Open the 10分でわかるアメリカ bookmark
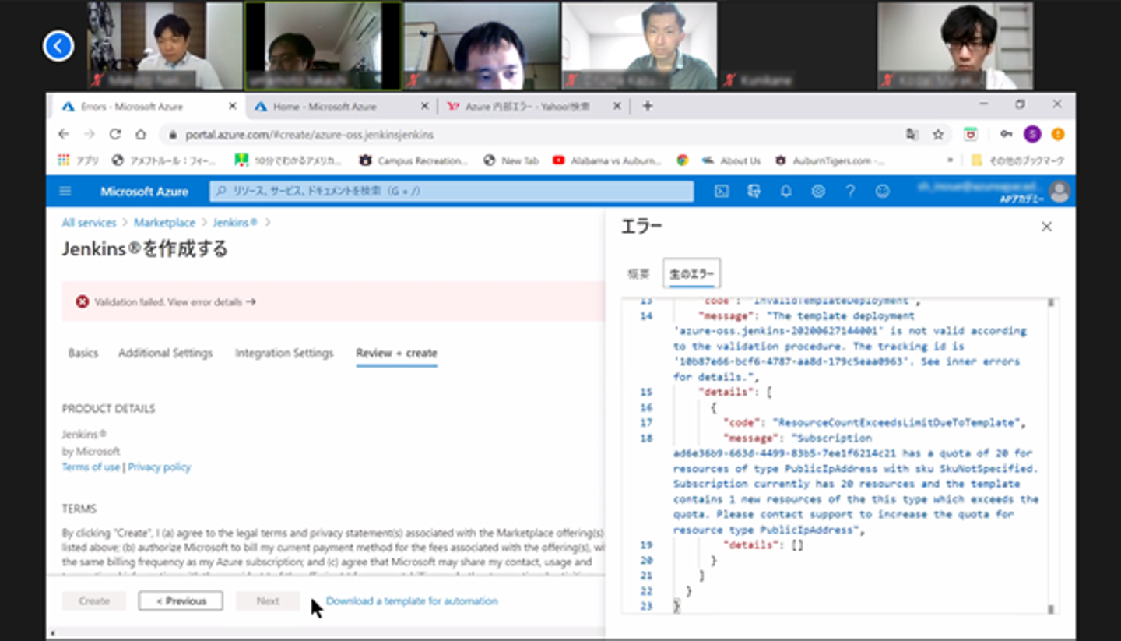 (x=289, y=160)
